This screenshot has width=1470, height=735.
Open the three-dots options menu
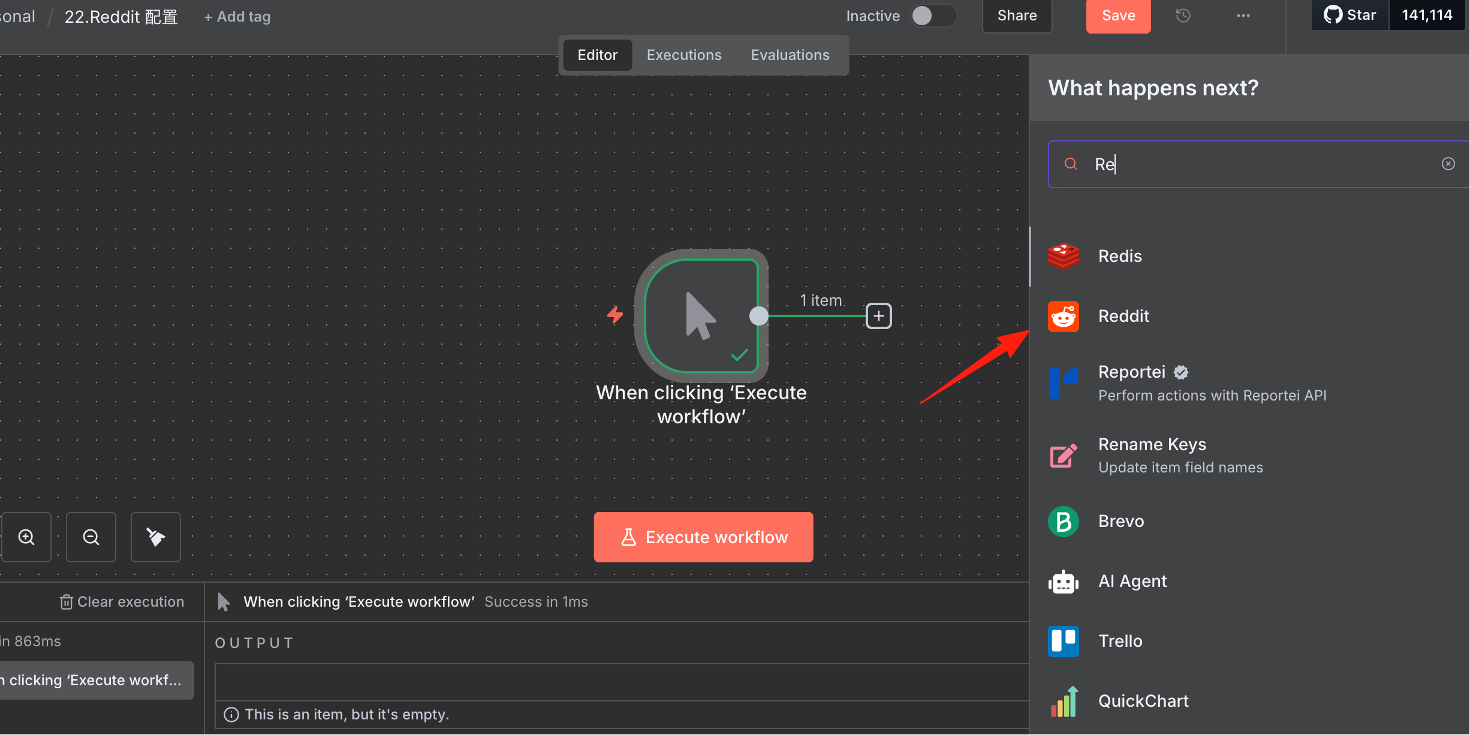click(1243, 16)
